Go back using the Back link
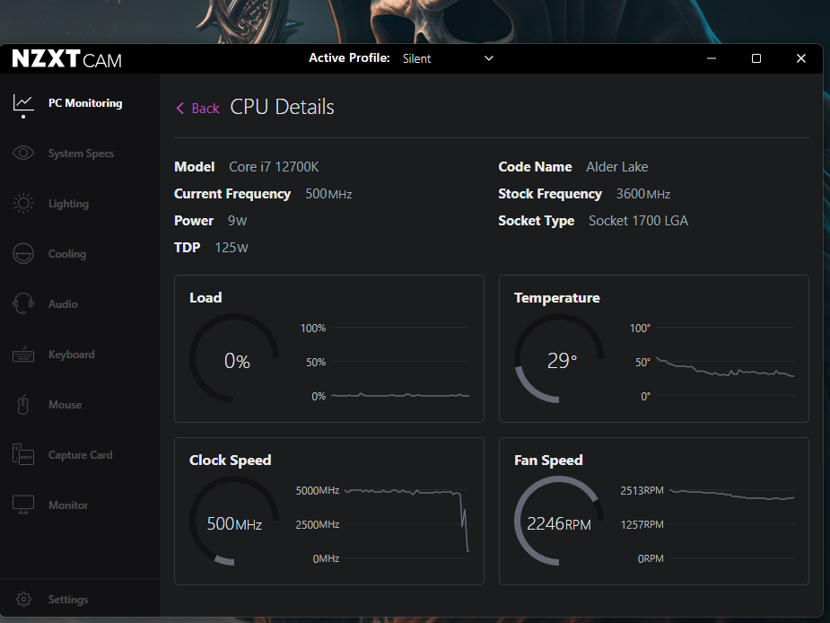 pos(205,109)
